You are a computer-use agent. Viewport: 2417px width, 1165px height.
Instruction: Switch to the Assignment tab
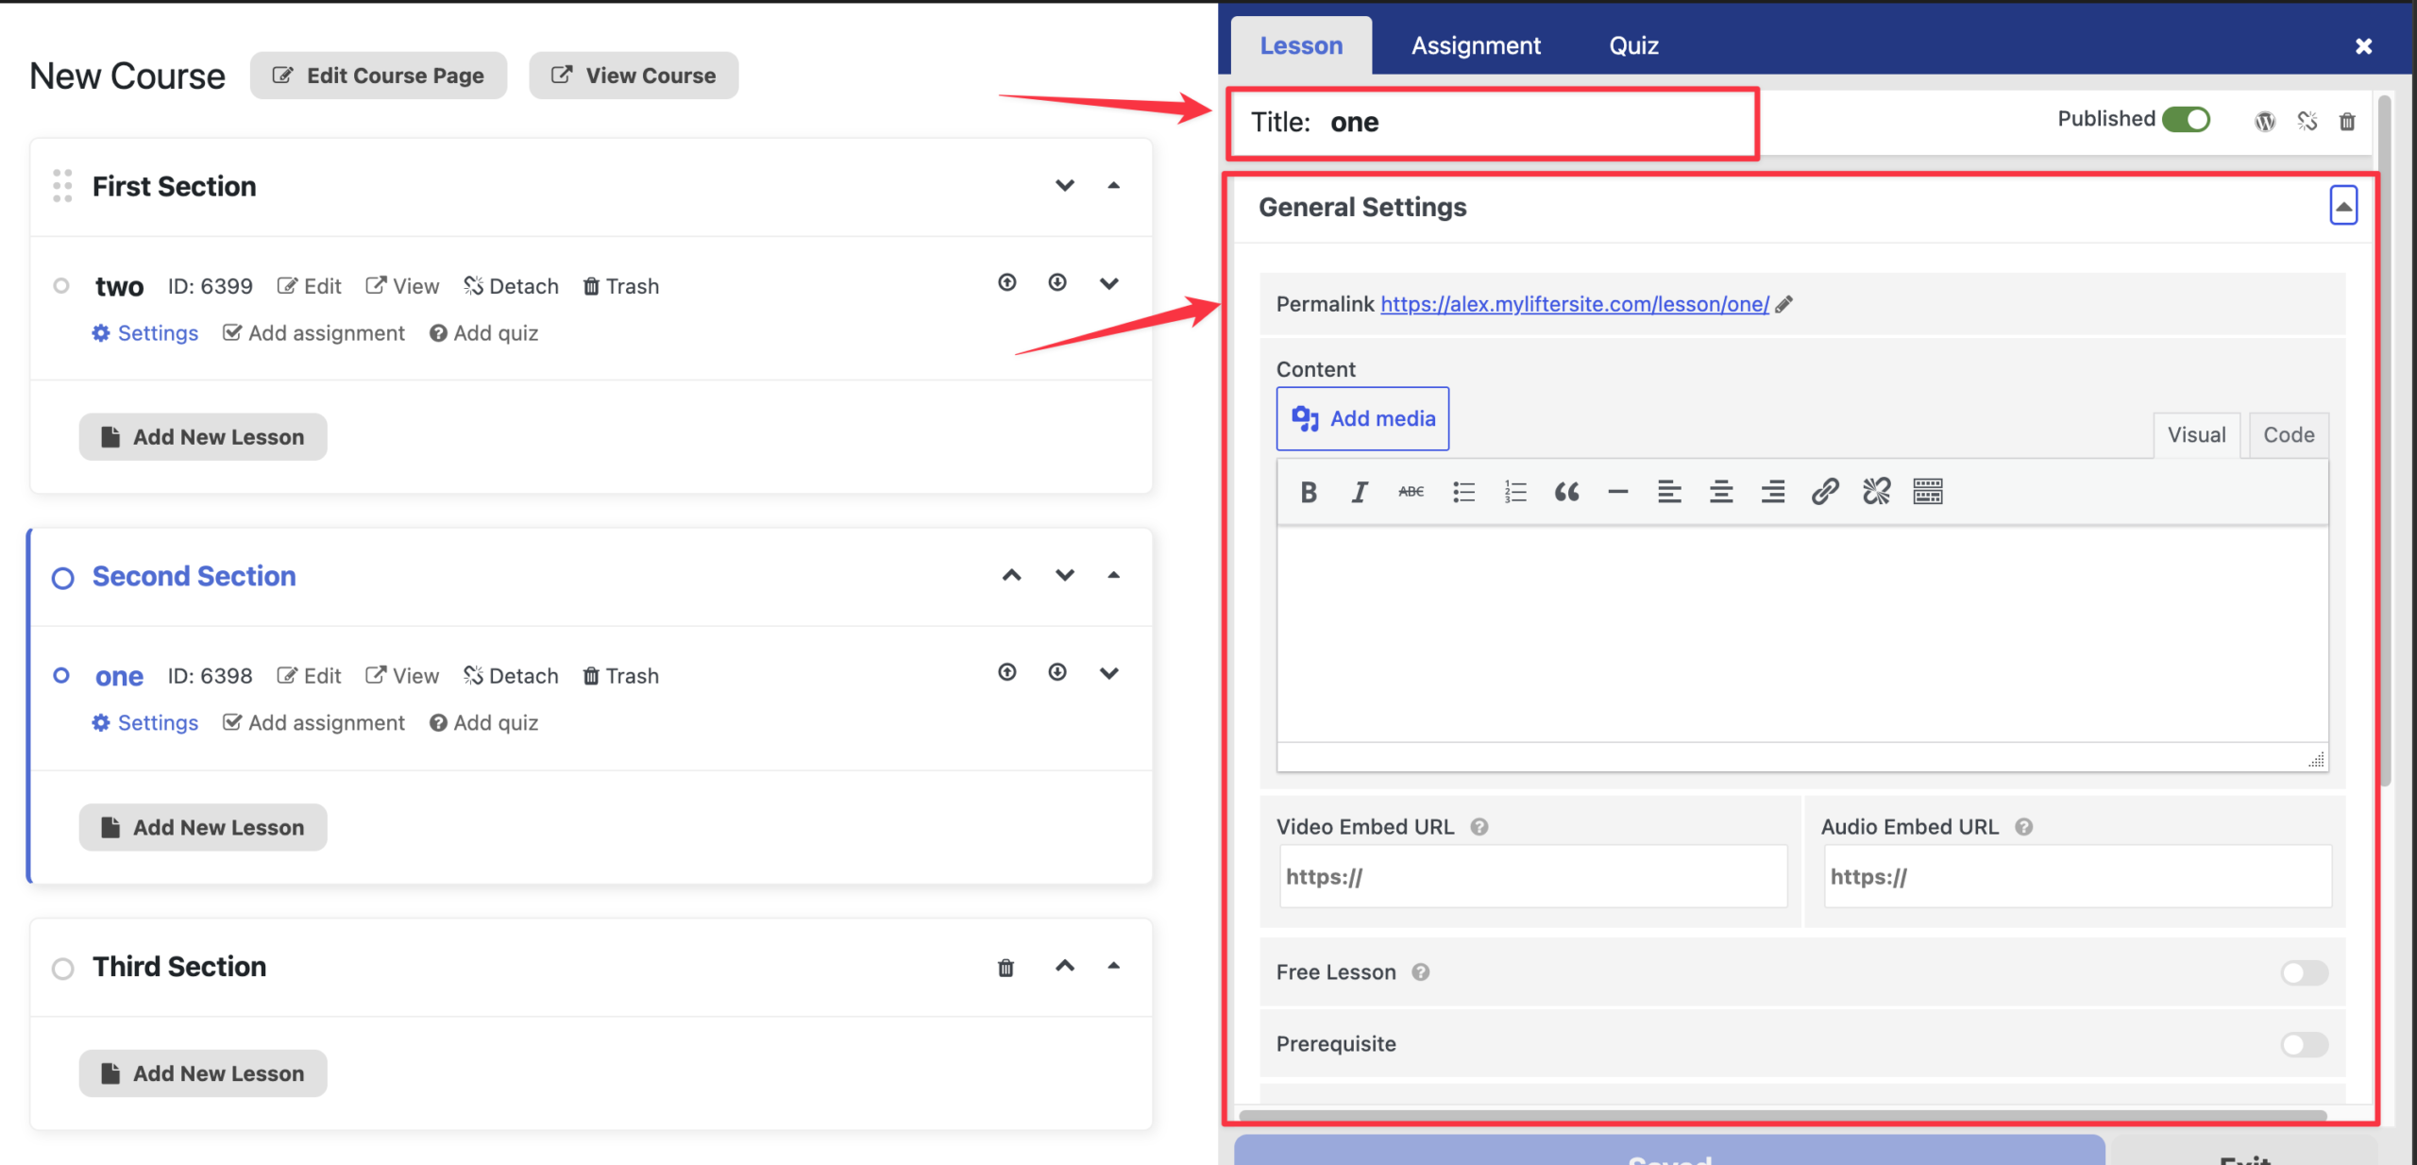pos(1476,45)
